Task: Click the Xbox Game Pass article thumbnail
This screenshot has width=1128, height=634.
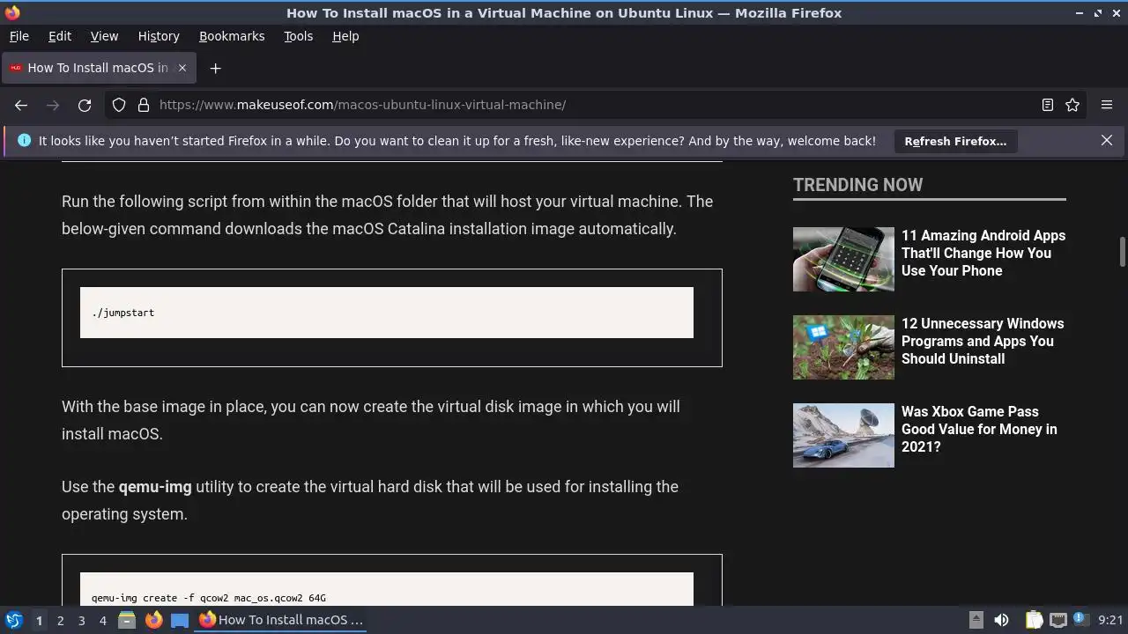Action: [x=843, y=435]
